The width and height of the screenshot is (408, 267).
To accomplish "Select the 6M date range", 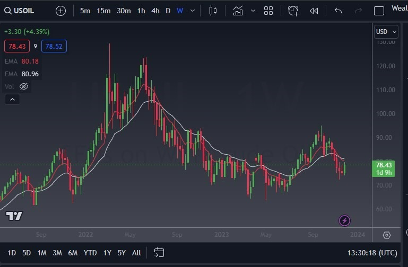I will tap(73, 253).
